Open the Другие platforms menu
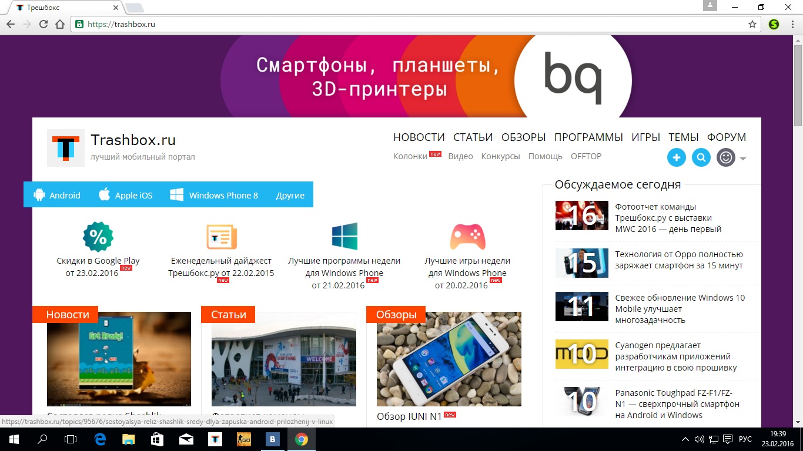The height and width of the screenshot is (451, 803). [x=290, y=196]
